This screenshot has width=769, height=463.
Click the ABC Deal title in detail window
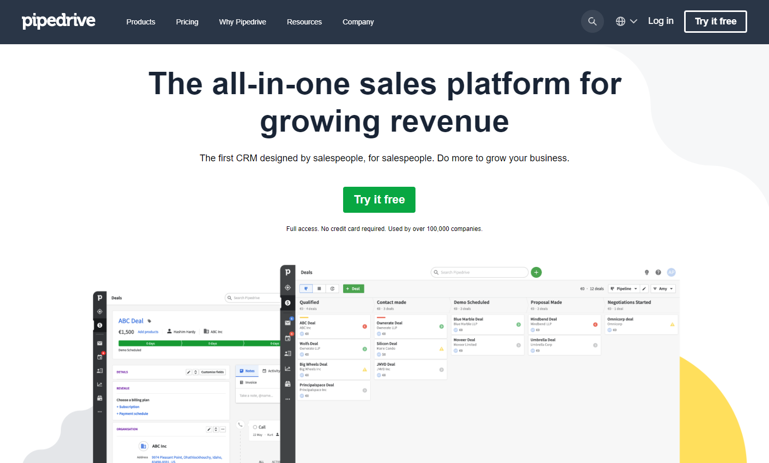pos(131,321)
